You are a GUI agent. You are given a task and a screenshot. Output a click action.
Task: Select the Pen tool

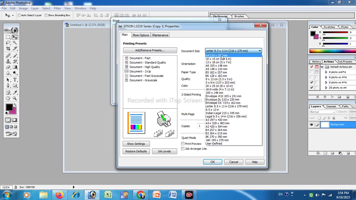pos(8,86)
